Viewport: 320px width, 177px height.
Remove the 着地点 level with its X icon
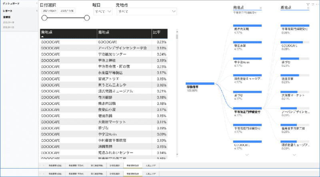coord(308,8)
